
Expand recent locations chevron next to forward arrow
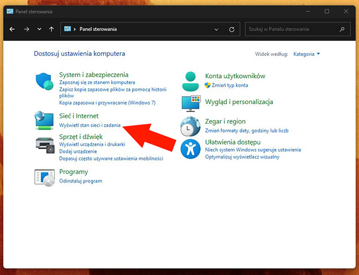(x=39, y=29)
